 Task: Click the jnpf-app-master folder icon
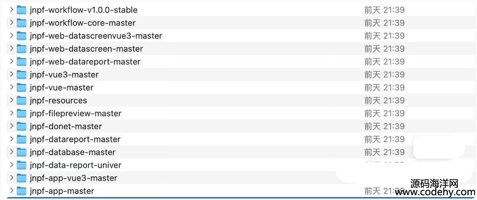click(x=22, y=191)
